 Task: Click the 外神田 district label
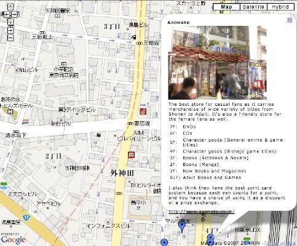122,173
